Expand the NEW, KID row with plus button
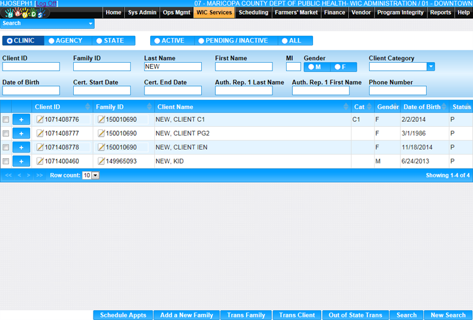The width and height of the screenshot is (473, 320). coord(21,161)
